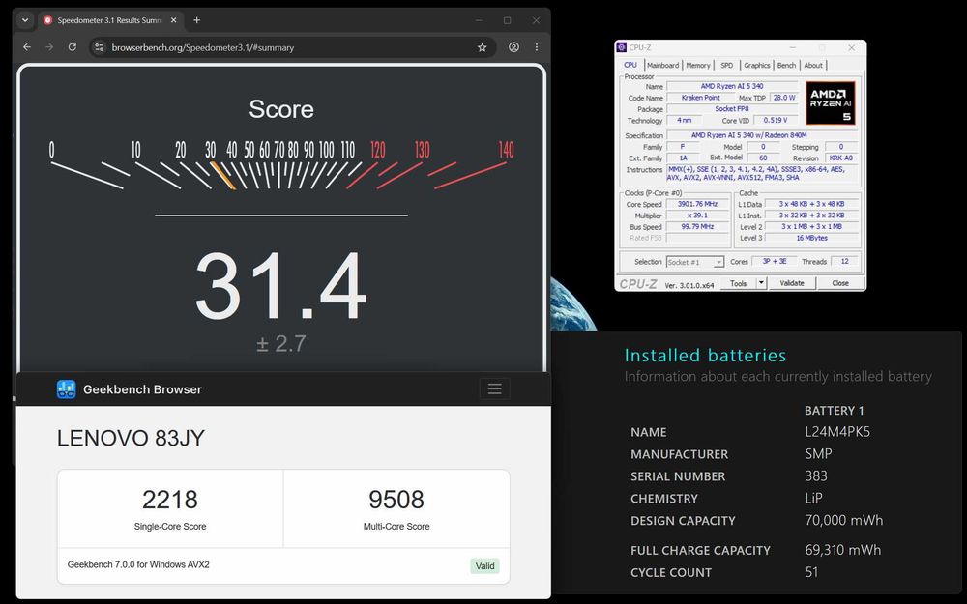Click the Core Speed 3901.76 MHz value
The image size is (967, 604).
(x=697, y=204)
